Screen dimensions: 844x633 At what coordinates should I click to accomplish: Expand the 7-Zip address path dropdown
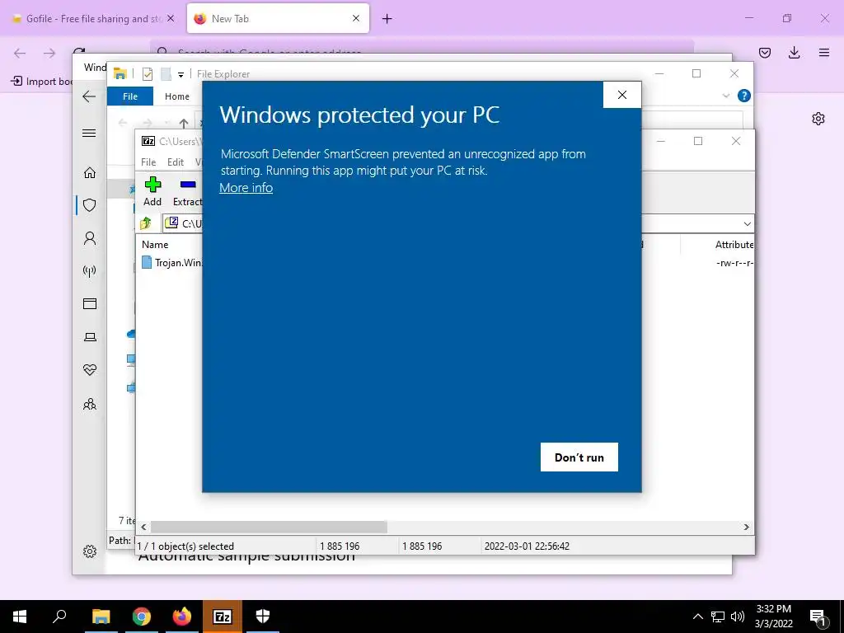pyautogui.click(x=747, y=223)
